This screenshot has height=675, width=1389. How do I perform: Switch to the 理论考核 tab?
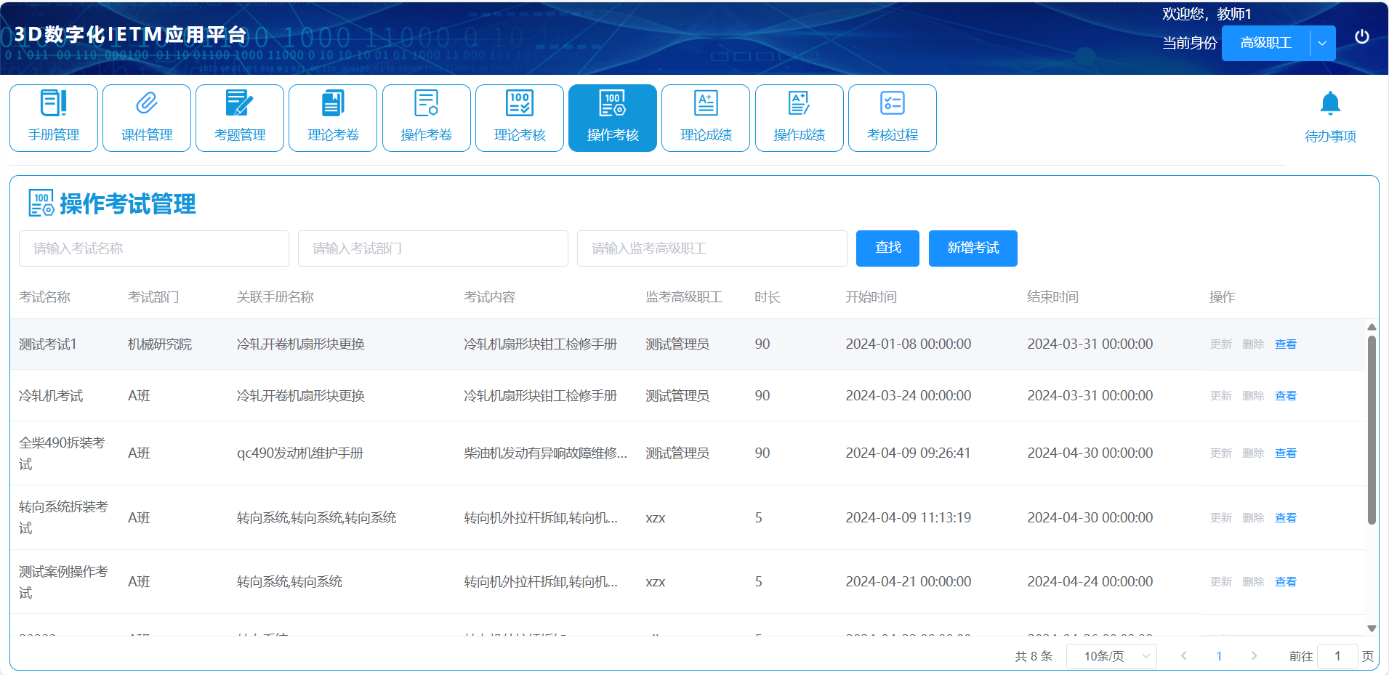[x=520, y=118]
